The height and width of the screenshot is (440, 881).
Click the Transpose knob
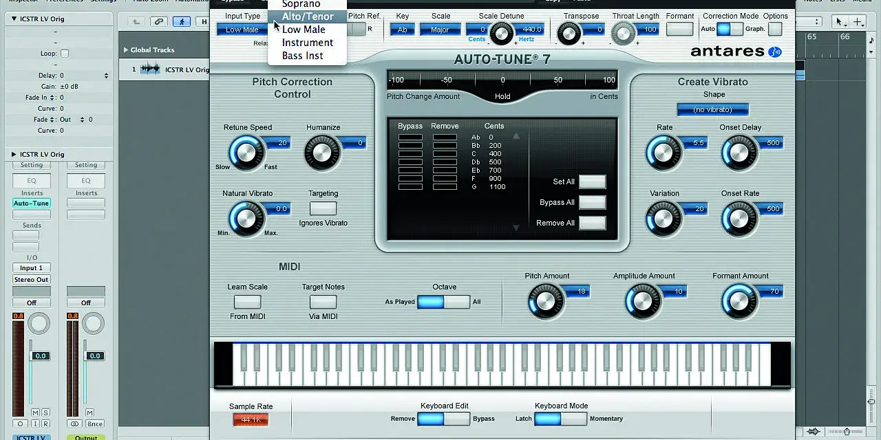(x=569, y=32)
